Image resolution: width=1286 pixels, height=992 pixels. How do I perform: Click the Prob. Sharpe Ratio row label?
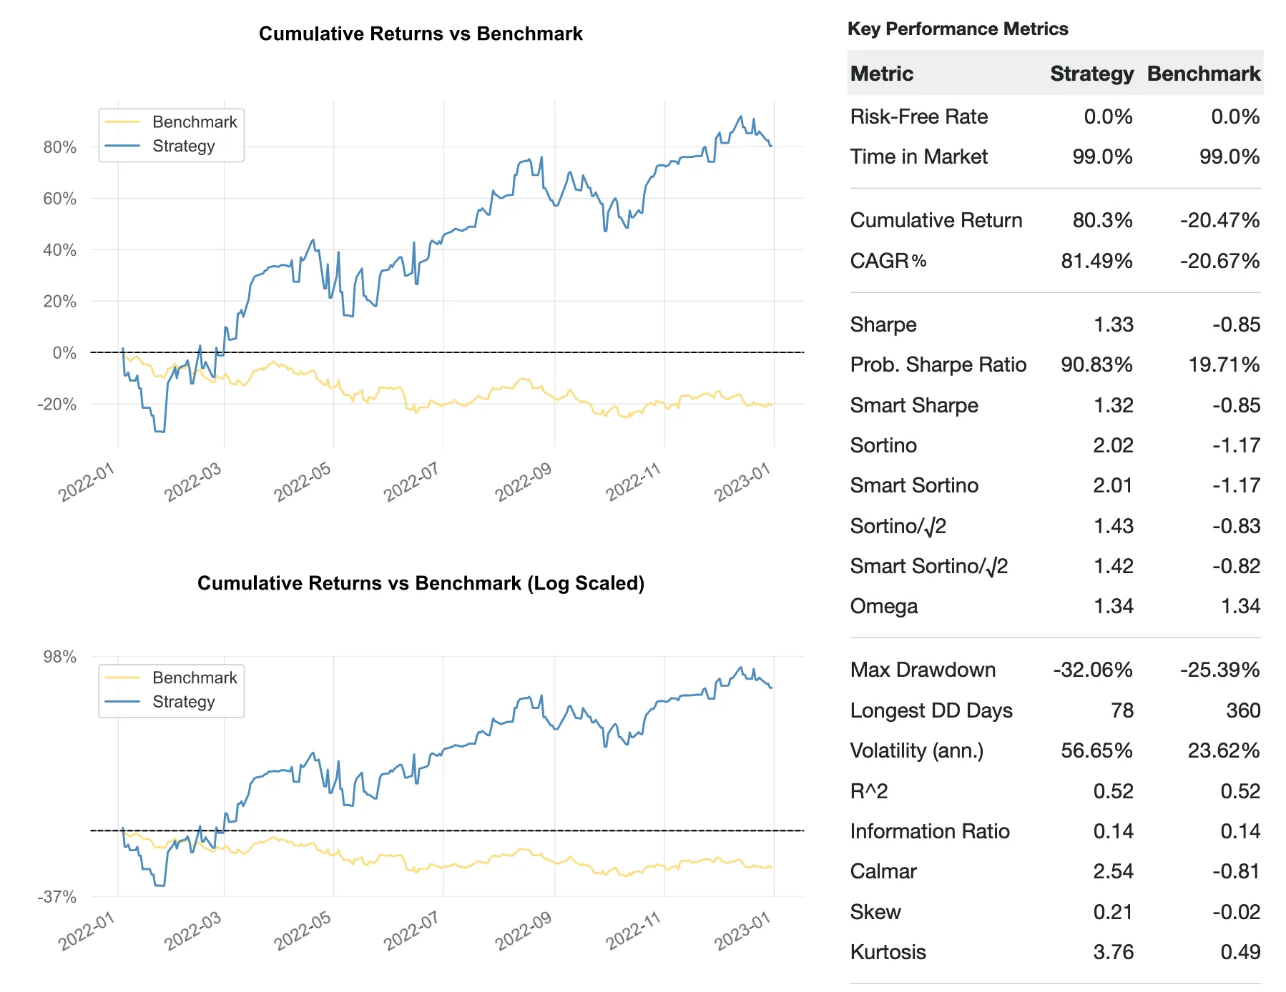tap(938, 364)
